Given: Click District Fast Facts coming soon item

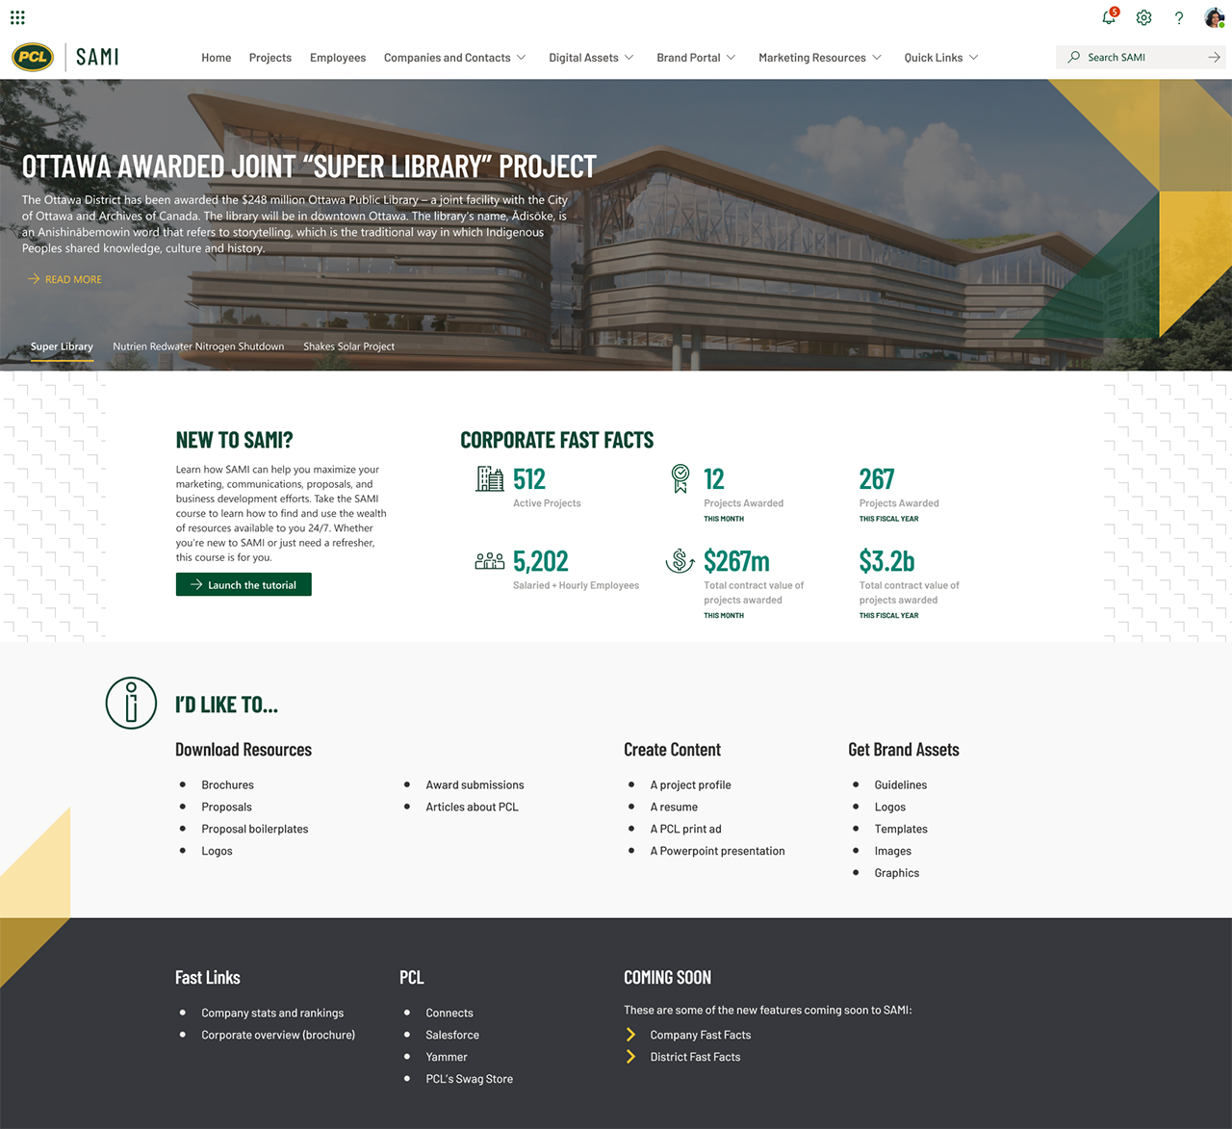Looking at the screenshot, I should pos(695,1058).
